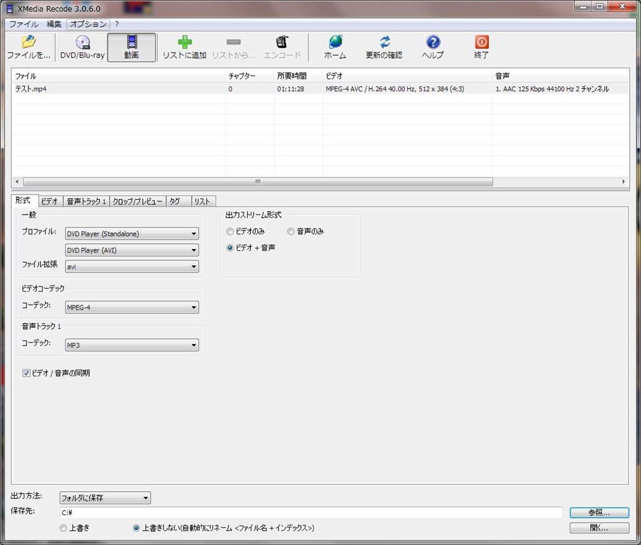
Task: Click the file list scroll right arrow
Action: tap(623, 181)
